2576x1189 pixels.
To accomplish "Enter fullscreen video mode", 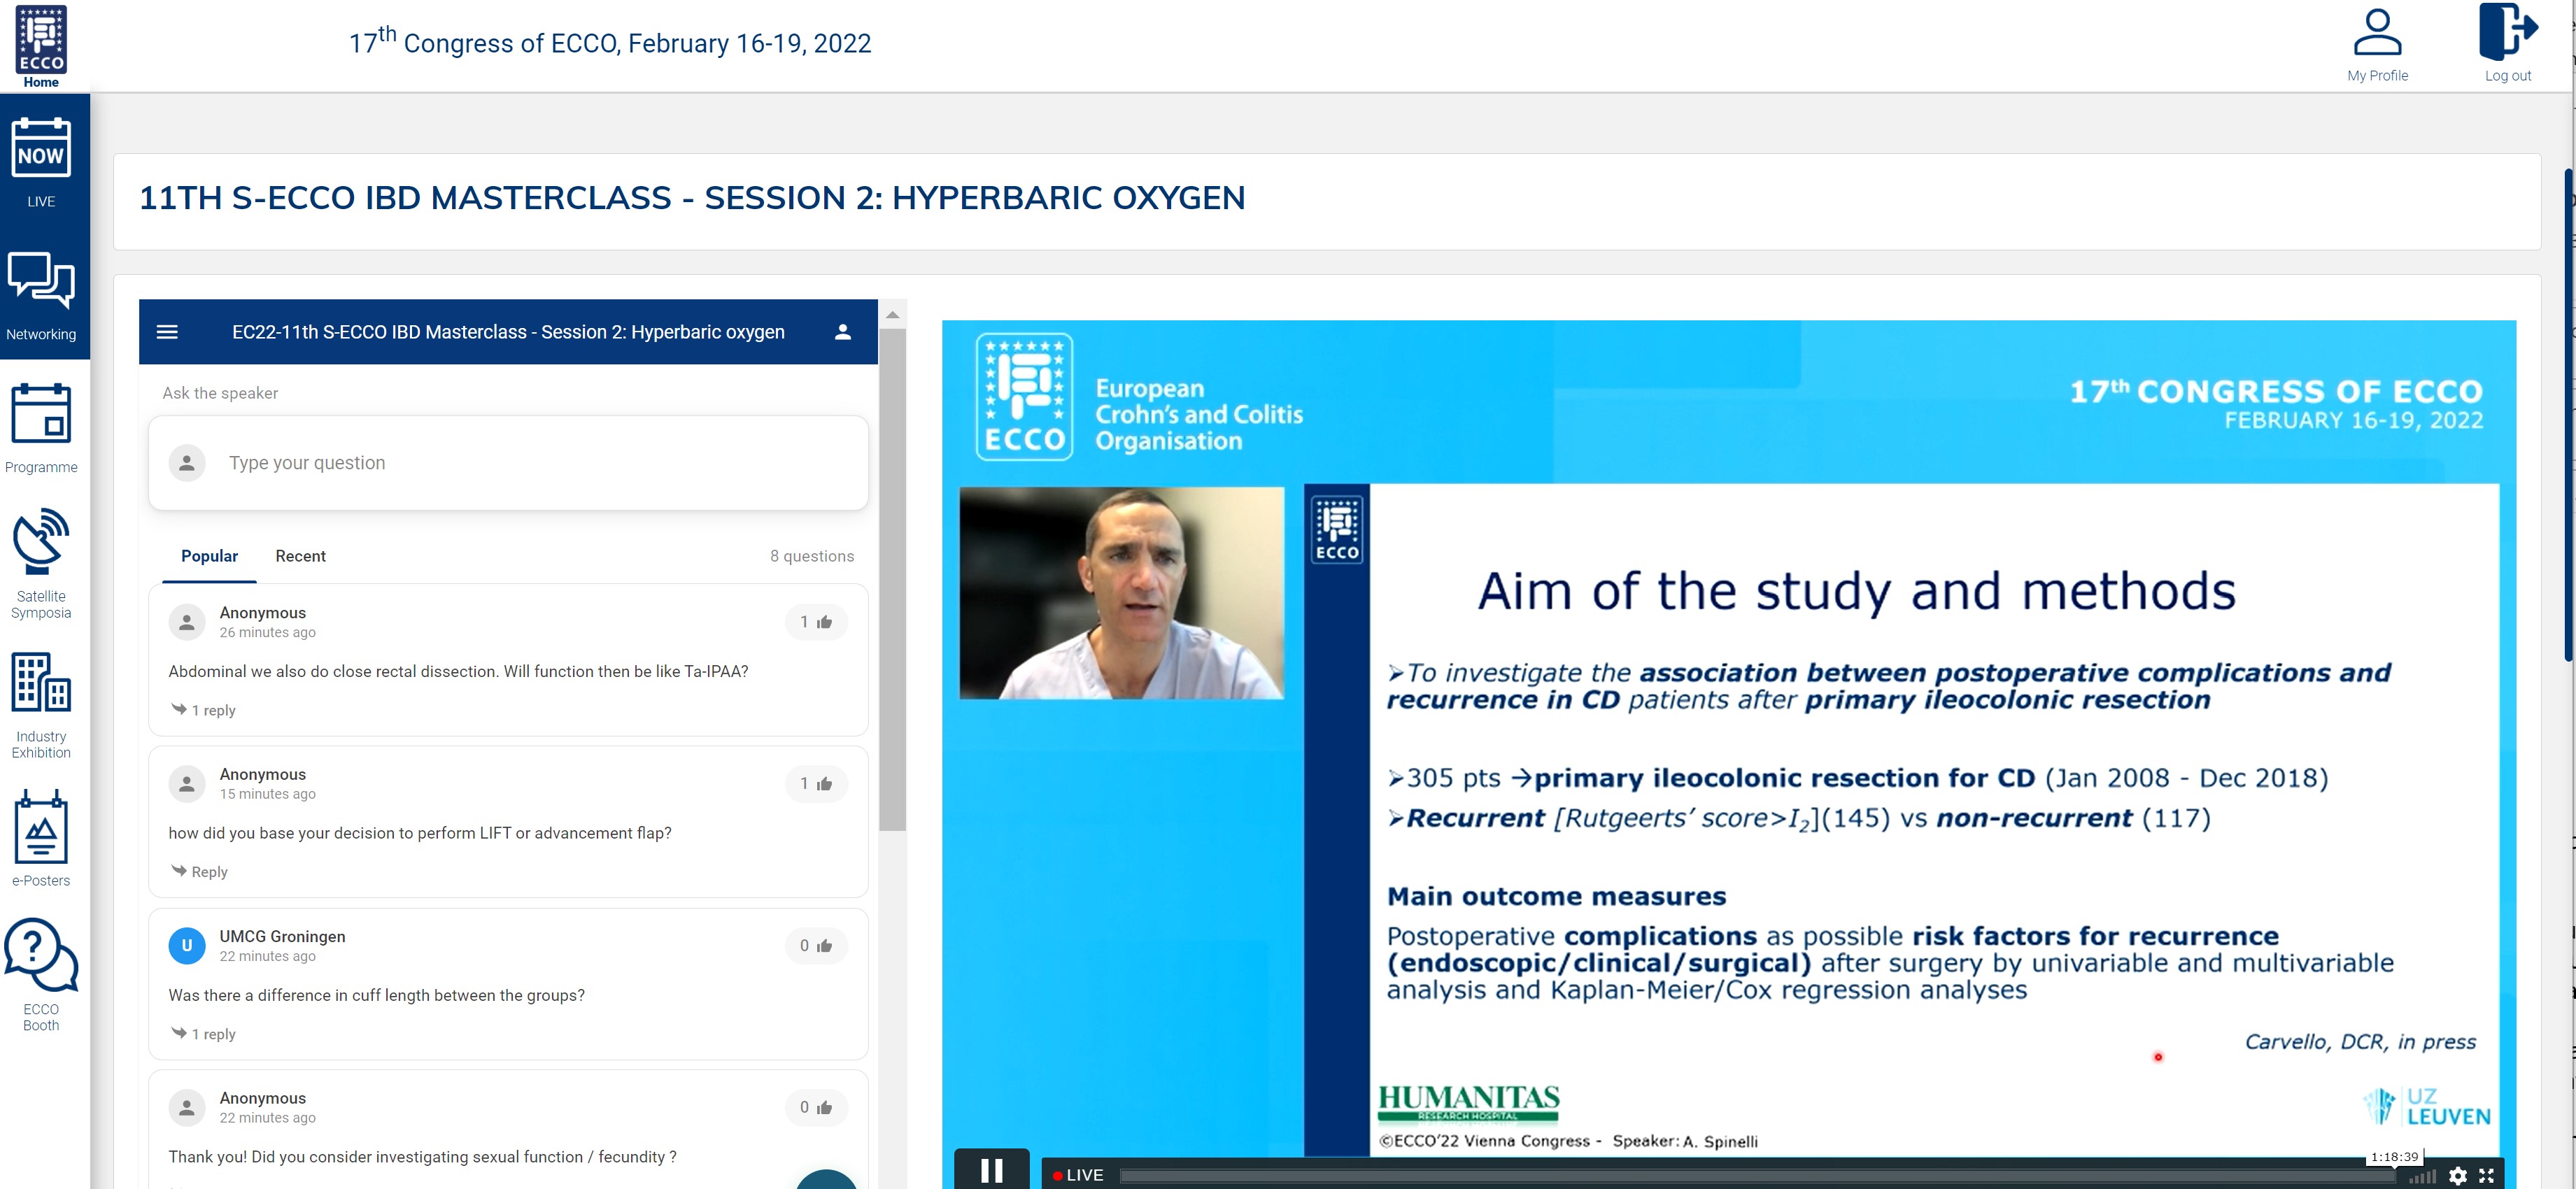I will (x=2486, y=1176).
